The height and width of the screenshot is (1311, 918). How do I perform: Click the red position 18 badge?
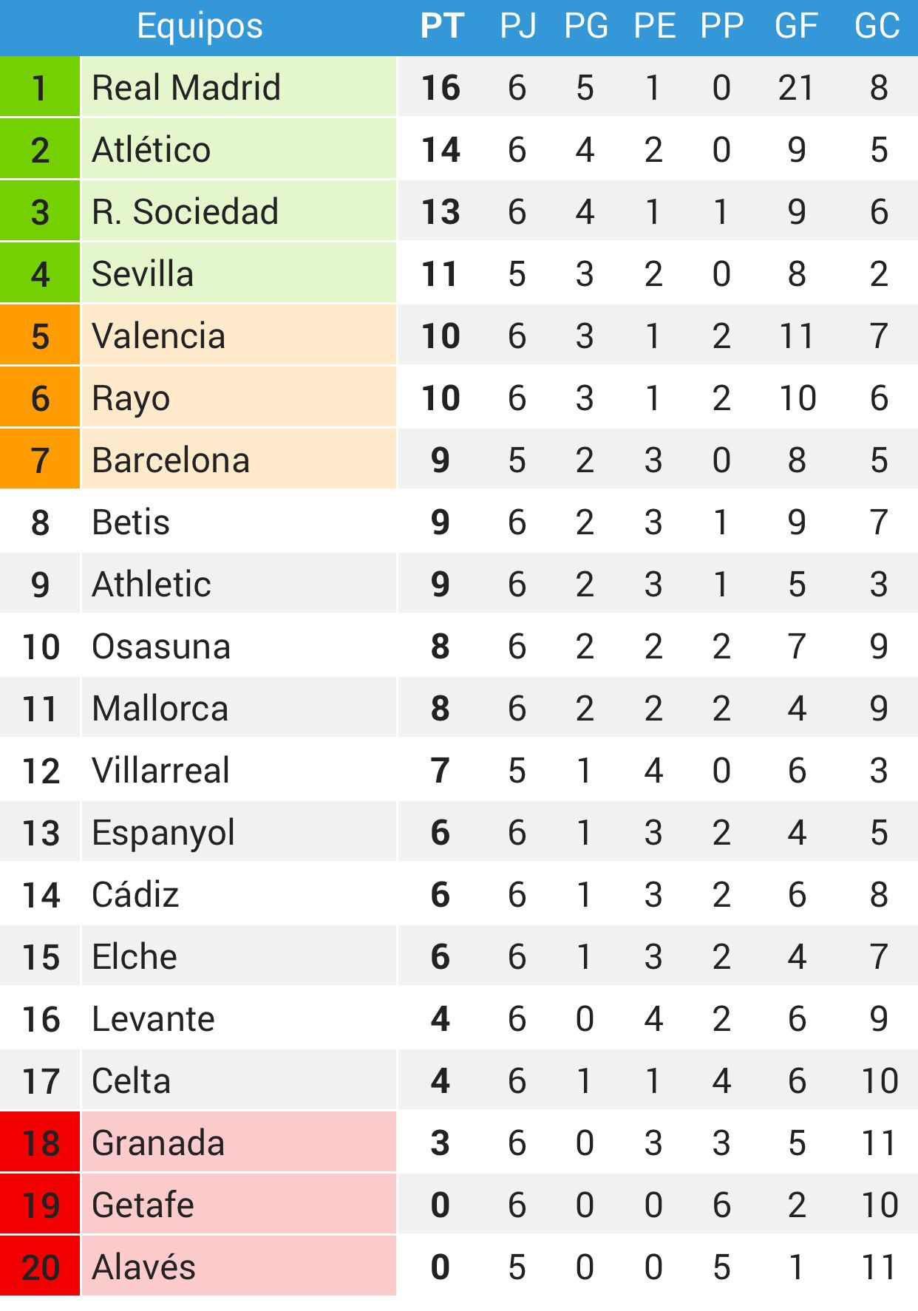pyautogui.click(x=40, y=1143)
